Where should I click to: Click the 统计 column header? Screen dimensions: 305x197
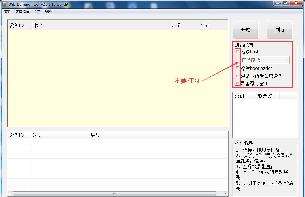213,25
